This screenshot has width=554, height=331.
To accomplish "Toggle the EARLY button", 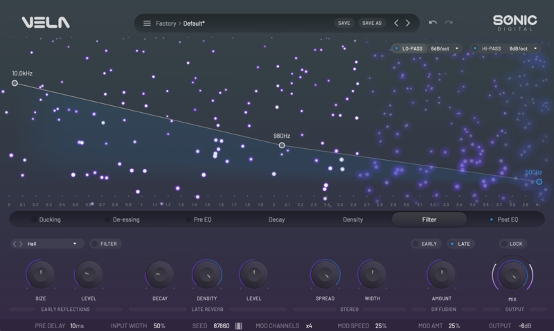I will click(x=426, y=244).
